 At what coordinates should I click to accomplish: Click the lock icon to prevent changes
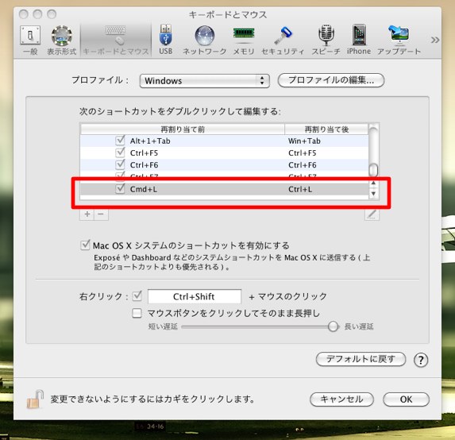tap(35, 399)
